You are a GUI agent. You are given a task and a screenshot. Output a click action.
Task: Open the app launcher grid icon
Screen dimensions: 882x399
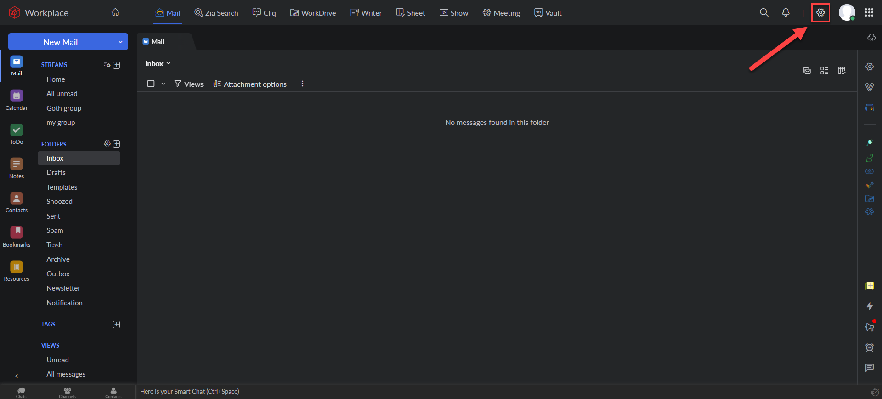pos(869,13)
